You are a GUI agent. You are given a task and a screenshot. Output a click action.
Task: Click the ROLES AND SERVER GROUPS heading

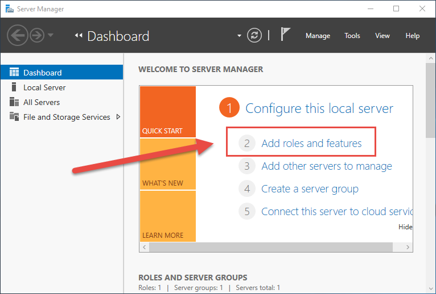tap(193, 278)
